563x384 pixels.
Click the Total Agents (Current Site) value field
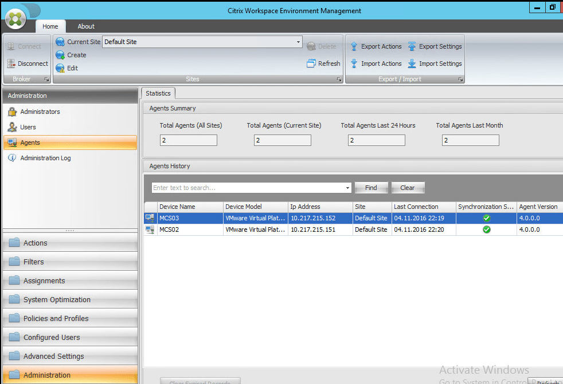283,140
